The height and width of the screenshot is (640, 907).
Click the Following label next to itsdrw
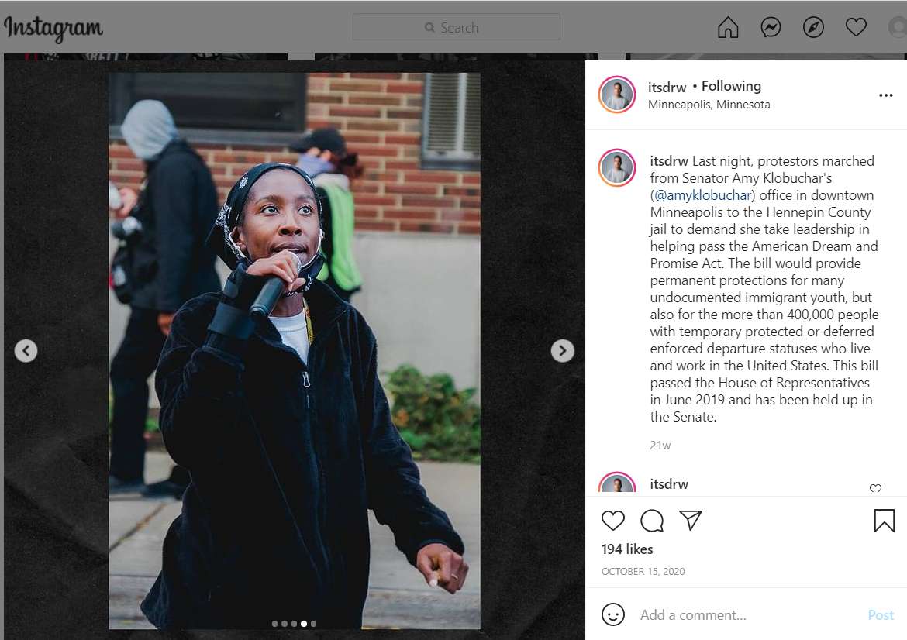pos(731,86)
